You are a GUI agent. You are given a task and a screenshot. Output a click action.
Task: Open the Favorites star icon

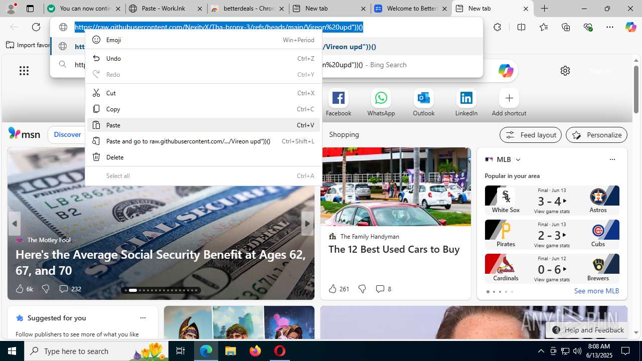tap(544, 27)
